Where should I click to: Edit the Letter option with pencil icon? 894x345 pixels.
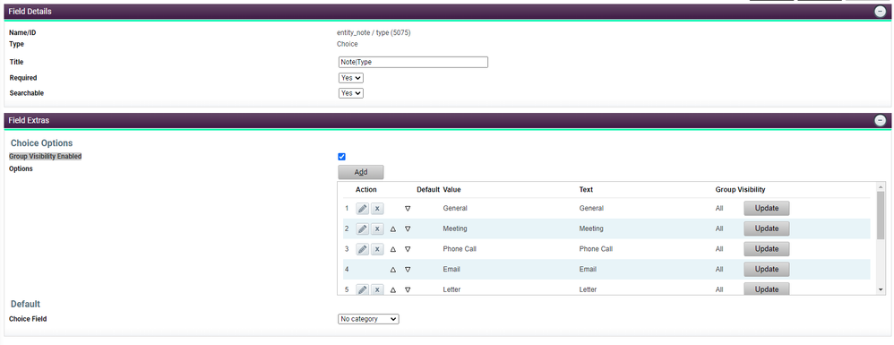pos(363,289)
